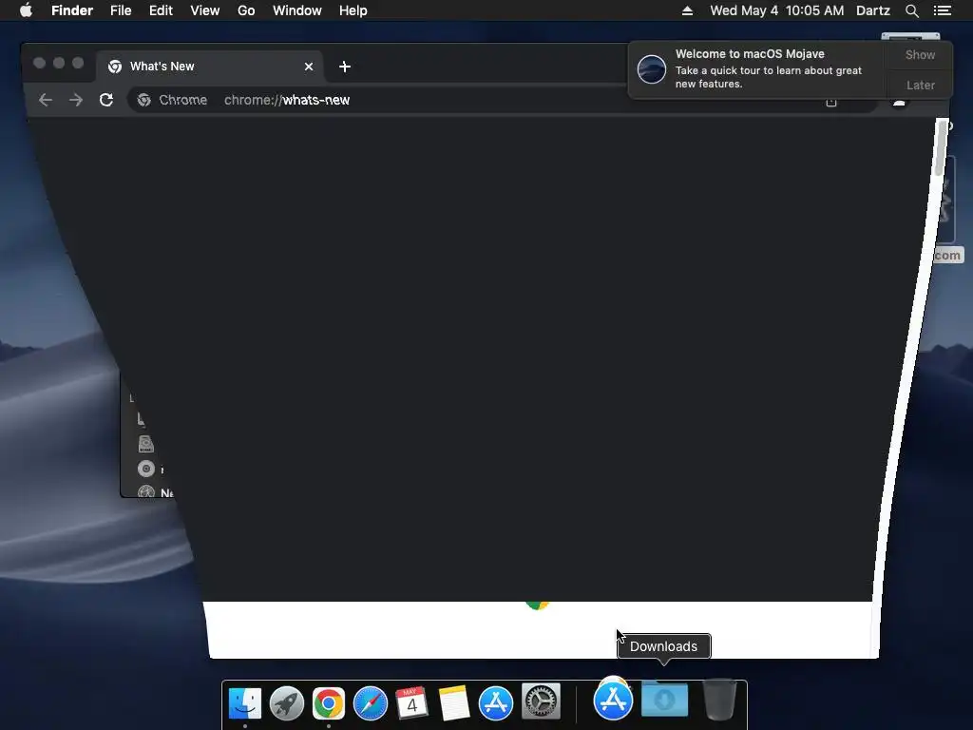Open the Go menu
The height and width of the screenshot is (730, 973).
246,10
